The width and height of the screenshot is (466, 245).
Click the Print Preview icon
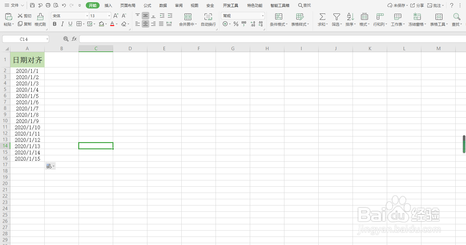56,5
